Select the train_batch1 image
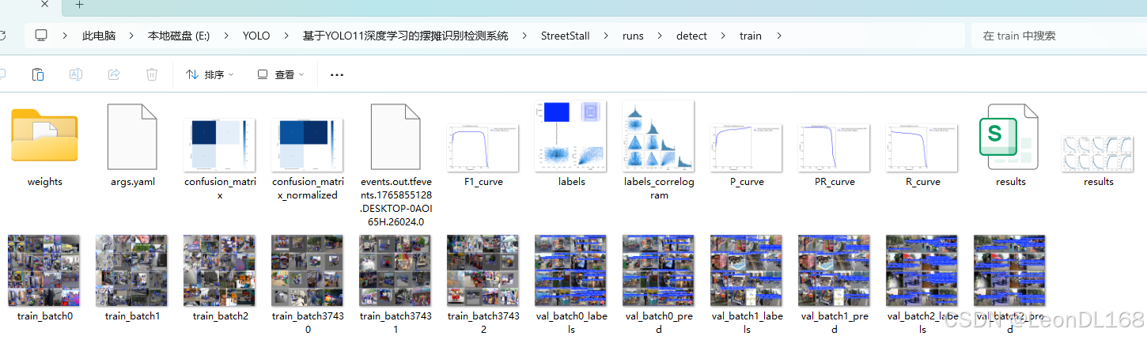The width and height of the screenshot is (1147, 340). coord(132,270)
